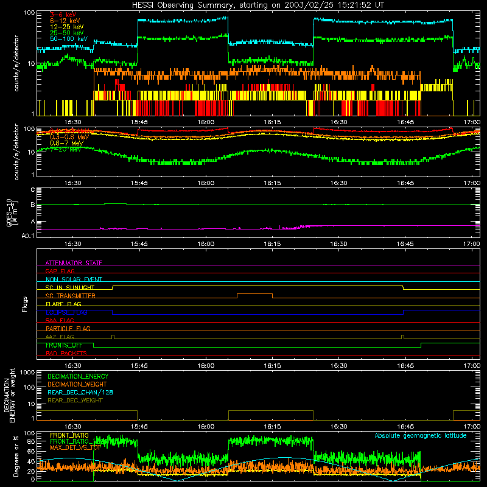487x487 pixels.
Task: Select the ATTENUATOR_STATE flag label
Action: (74, 263)
